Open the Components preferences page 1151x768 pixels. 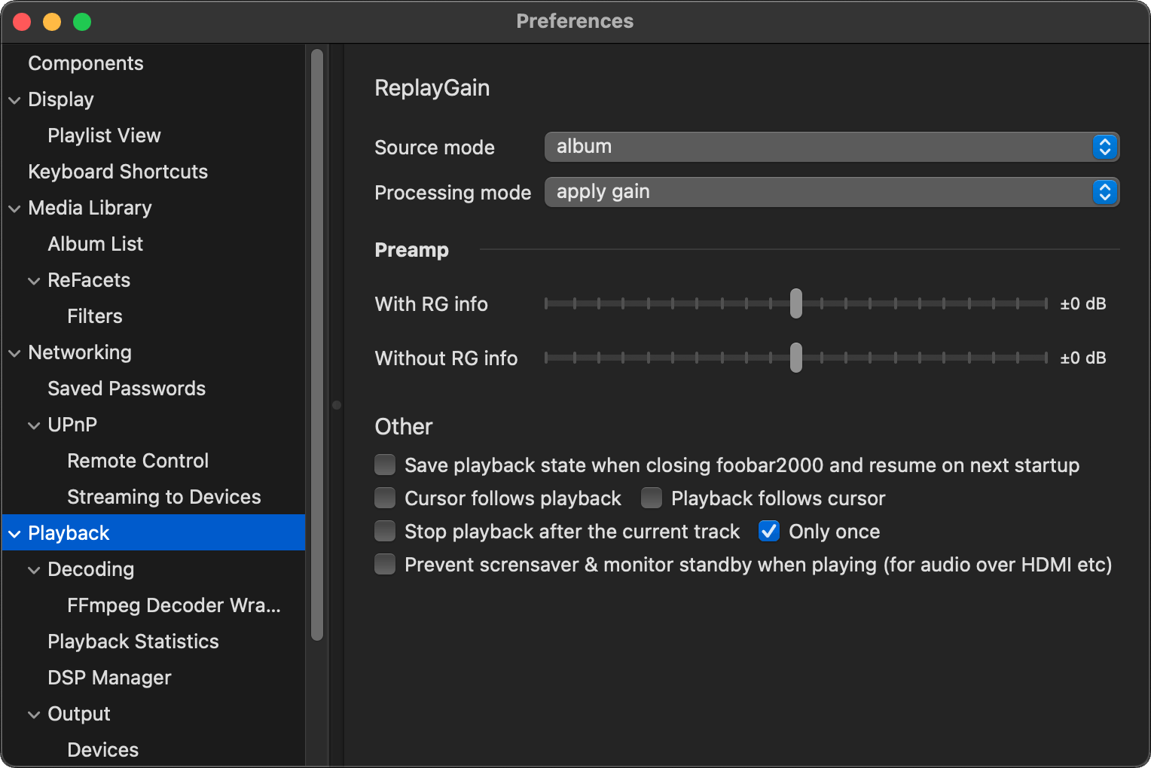(85, 63)
